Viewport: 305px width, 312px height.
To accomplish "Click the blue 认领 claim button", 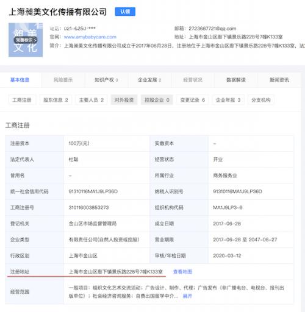I will tap(125, 12).
